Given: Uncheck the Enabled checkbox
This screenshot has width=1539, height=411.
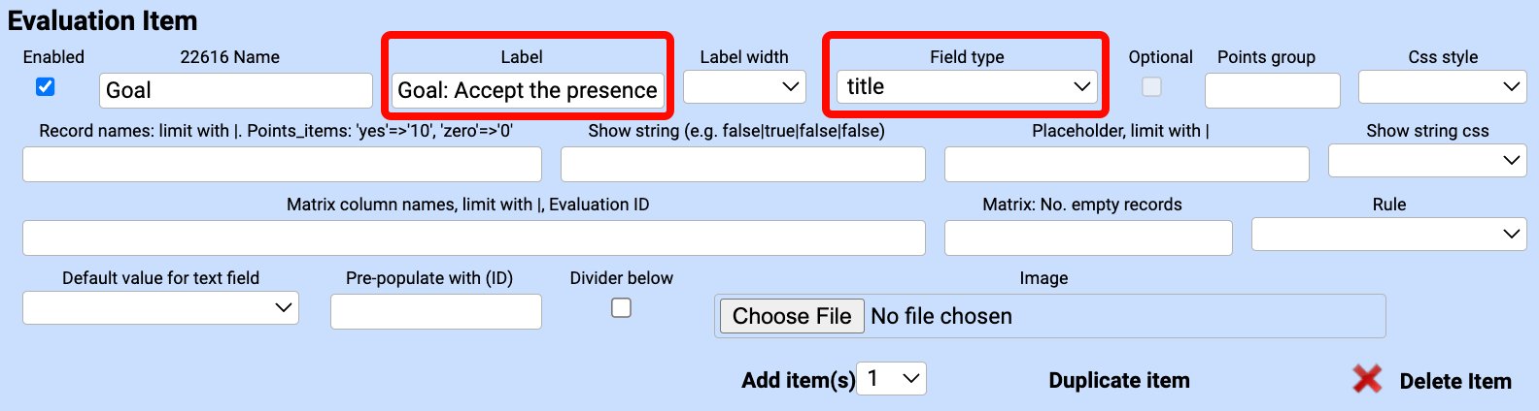Looking at the screenshot, I should (46, 87).
